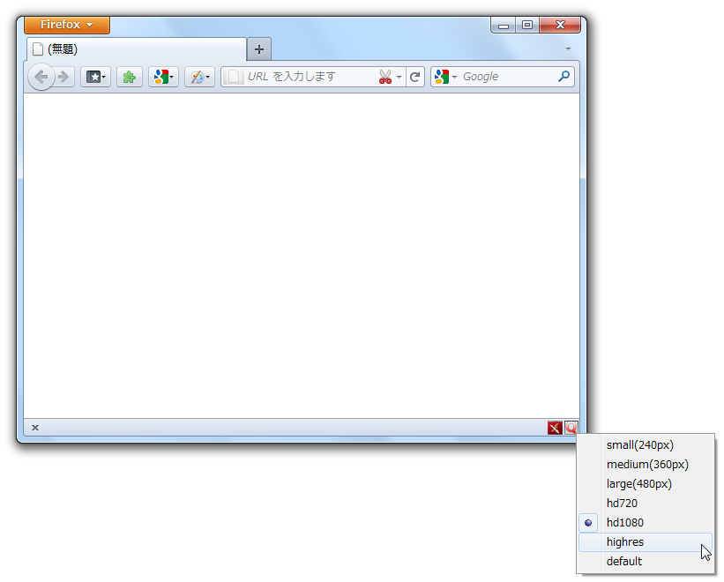Select the untitled (無題) tab

(x=137, y=49)
